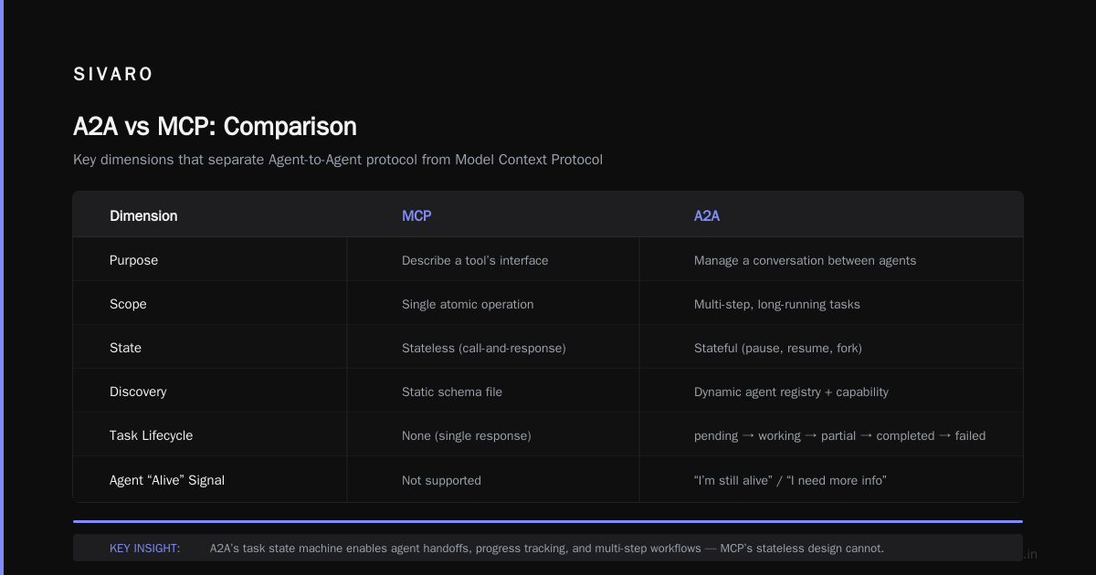Click the "Stateful (pause, resume, fork)" cell
The width and height of the screenshot is (1096, 575).
pyautogui.click(x=778, y=348)
